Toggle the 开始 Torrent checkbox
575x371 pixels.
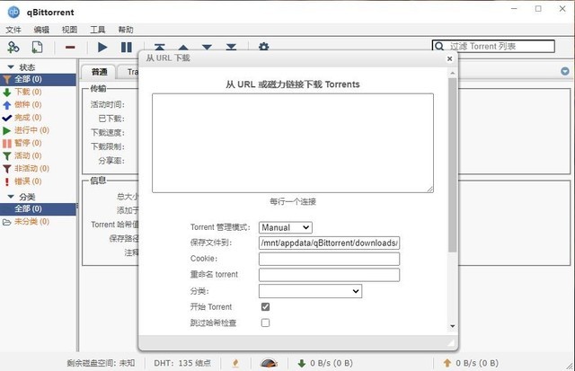tap(266, 307)
